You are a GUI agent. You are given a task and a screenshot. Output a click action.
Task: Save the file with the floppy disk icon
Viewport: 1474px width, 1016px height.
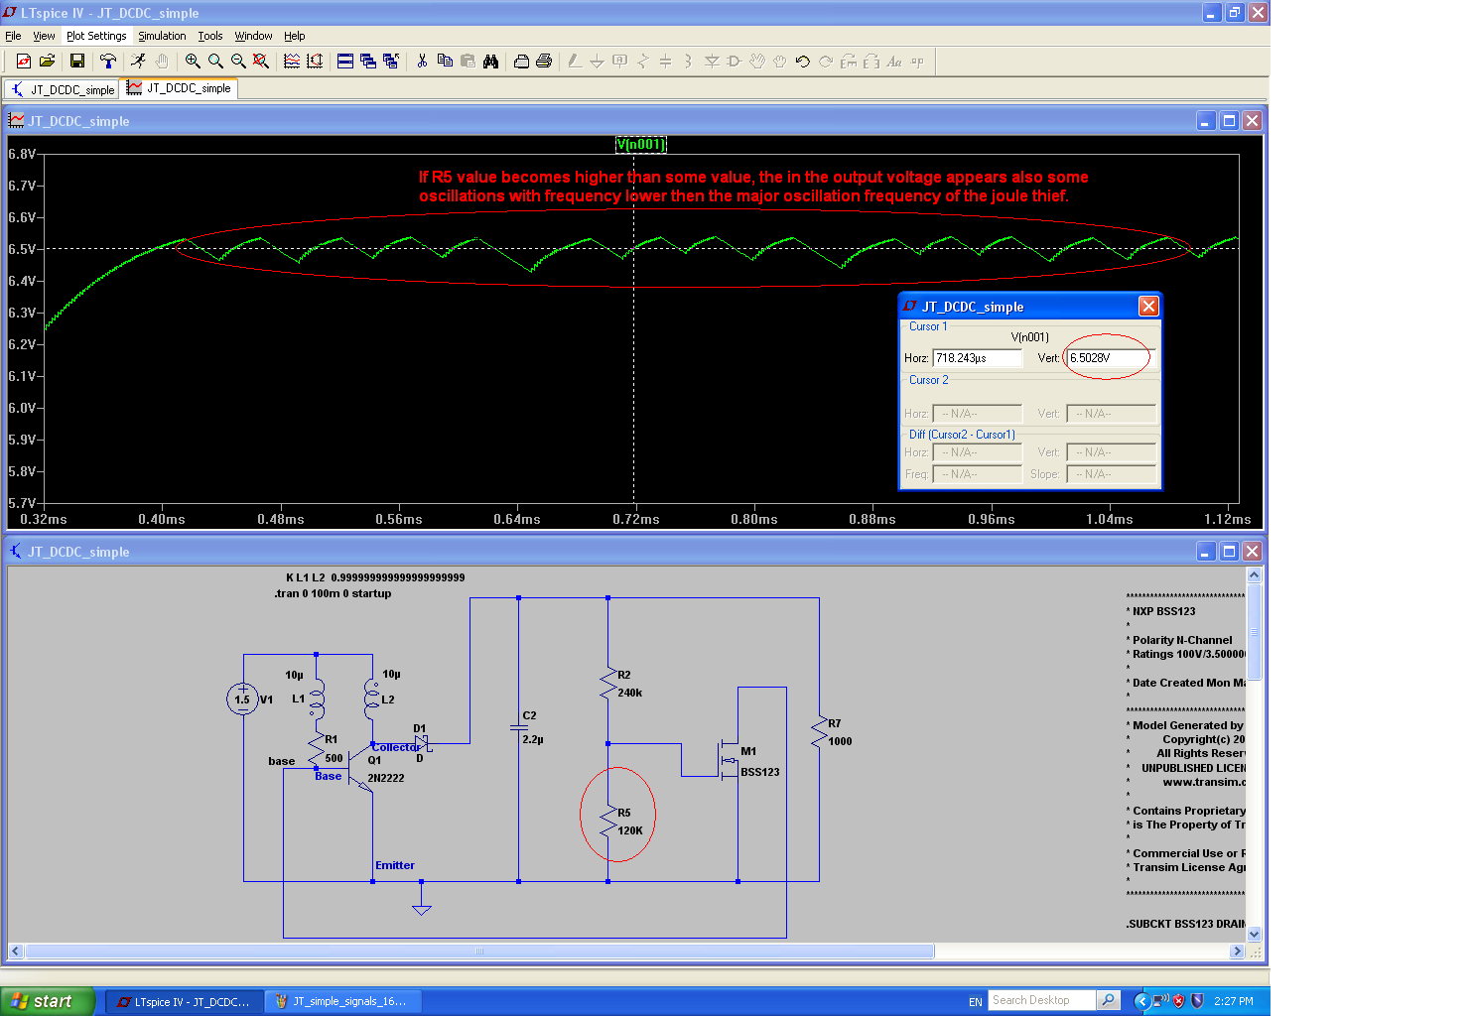tap(76, 62)
